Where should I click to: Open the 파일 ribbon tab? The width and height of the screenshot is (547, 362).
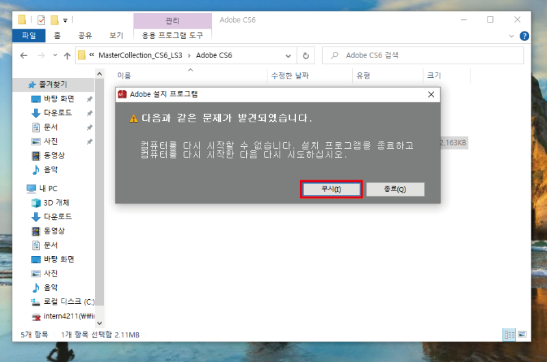point(29,36)
